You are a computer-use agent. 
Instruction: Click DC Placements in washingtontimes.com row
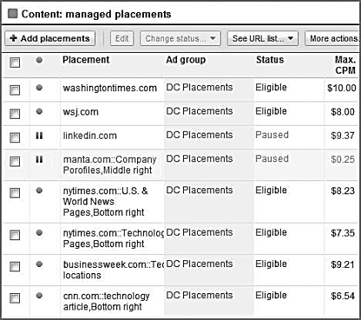(x=200, y=87)
